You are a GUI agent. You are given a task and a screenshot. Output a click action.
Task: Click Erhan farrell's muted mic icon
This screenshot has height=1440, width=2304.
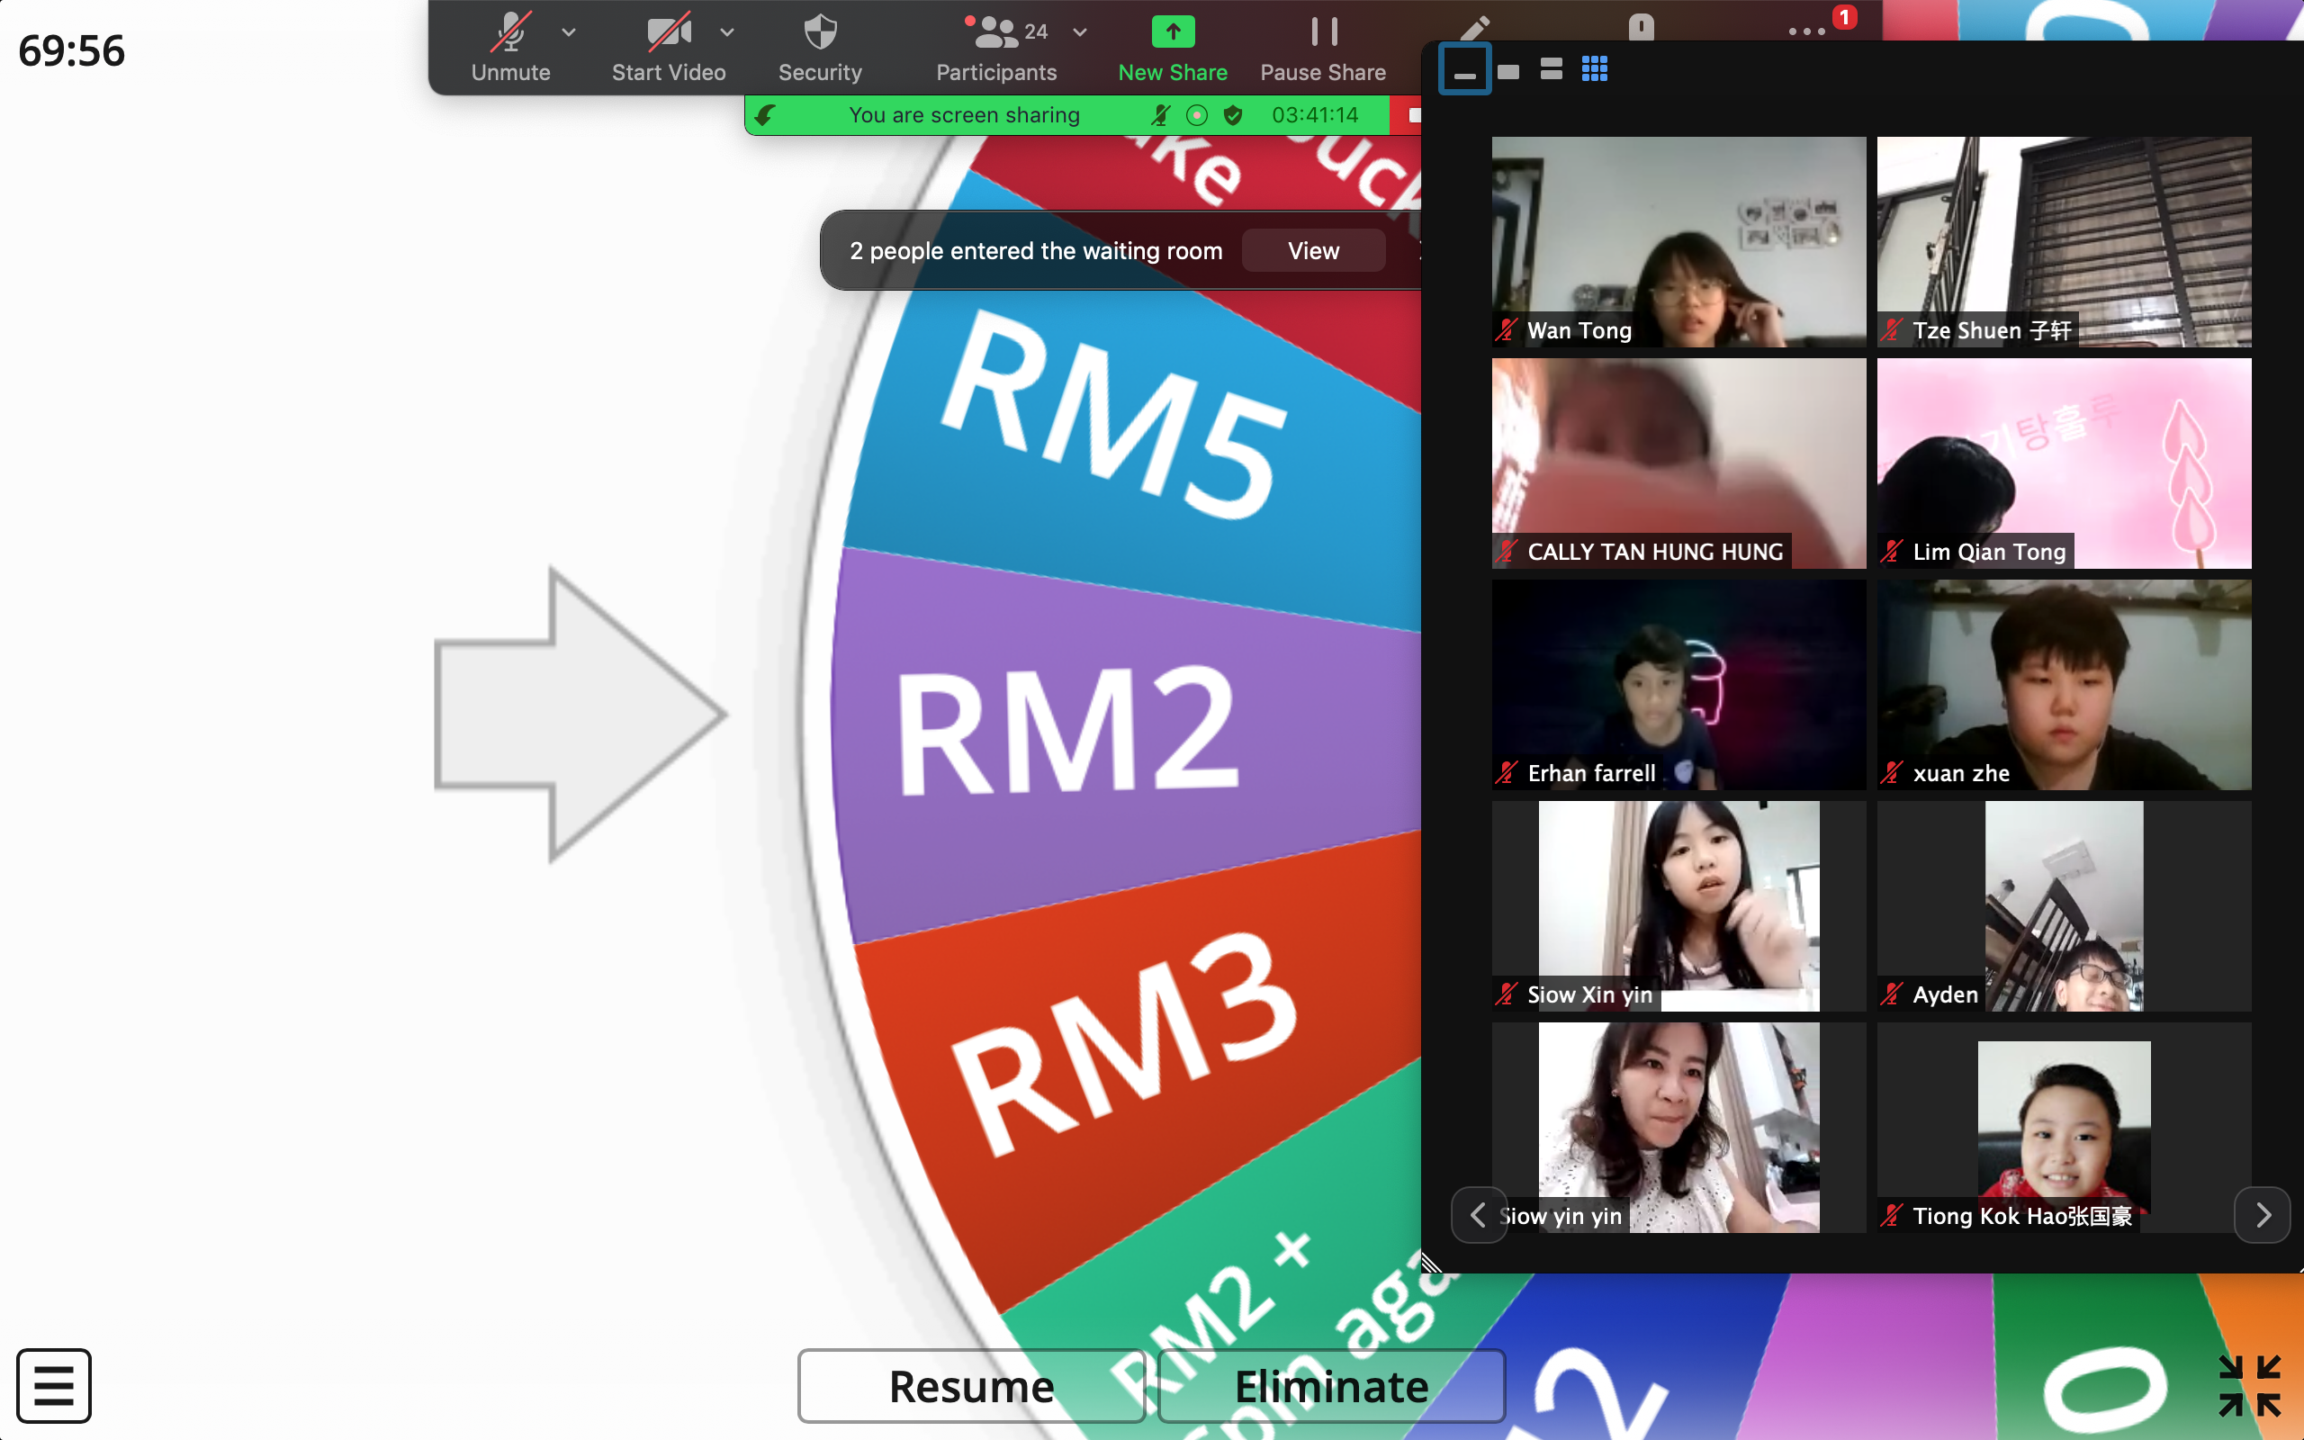click(x=1507, y=772)
